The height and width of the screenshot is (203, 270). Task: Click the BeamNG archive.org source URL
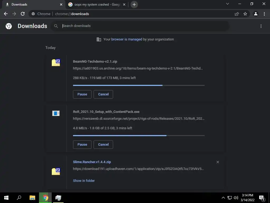click(138, 68)
